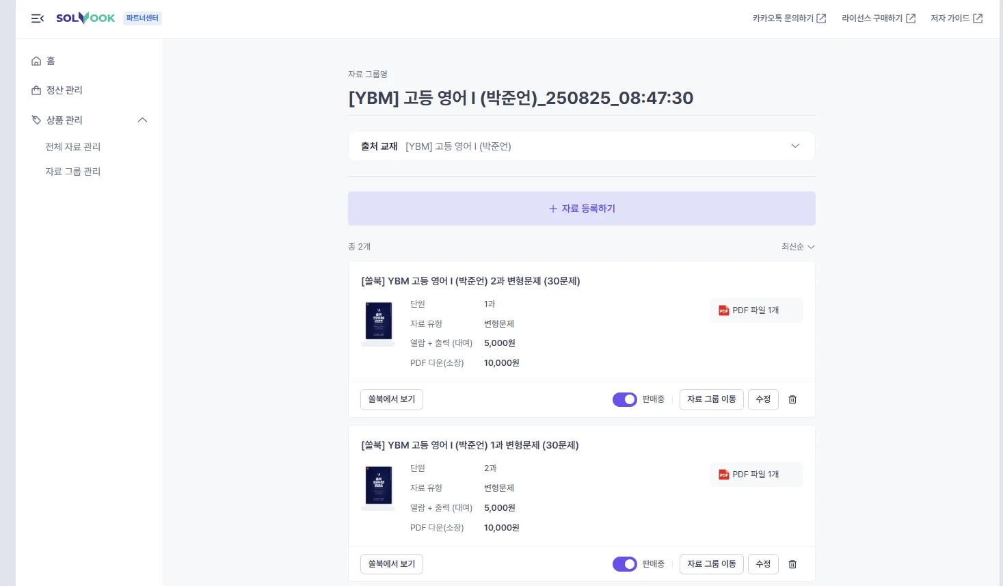Screen dimensions: 1003x586
Task: Click 쏠북에서 보기 for 2과 item
Action: tap(392, 399)
